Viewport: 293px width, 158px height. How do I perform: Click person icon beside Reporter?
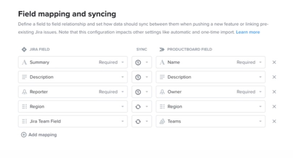point(25,92)
